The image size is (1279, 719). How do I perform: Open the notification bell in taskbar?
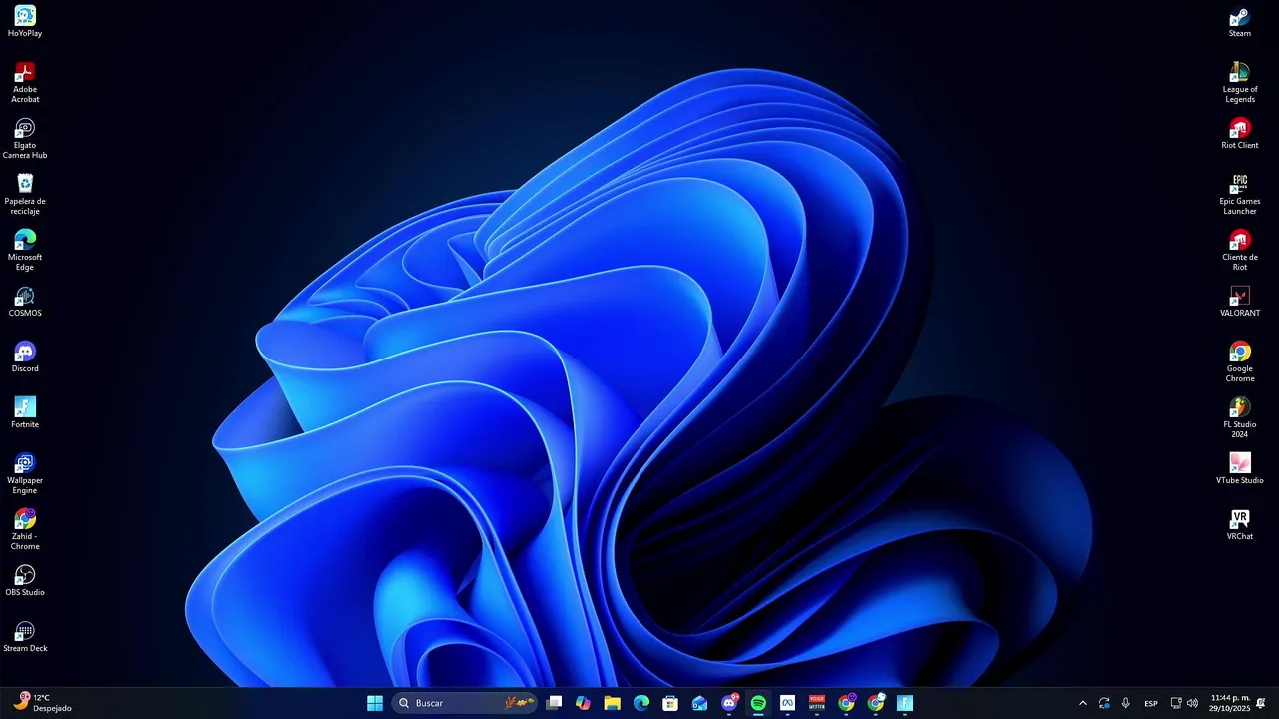pos(1261,703)
